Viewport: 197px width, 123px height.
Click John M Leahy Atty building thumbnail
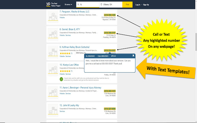tap(53, 110)
